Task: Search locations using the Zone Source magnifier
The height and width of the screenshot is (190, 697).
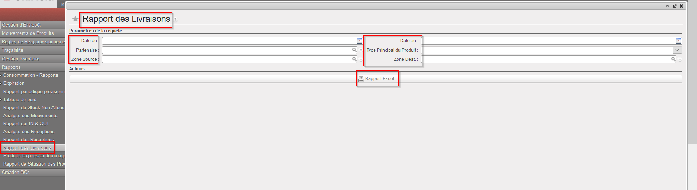Action: (x=354, y=59)
